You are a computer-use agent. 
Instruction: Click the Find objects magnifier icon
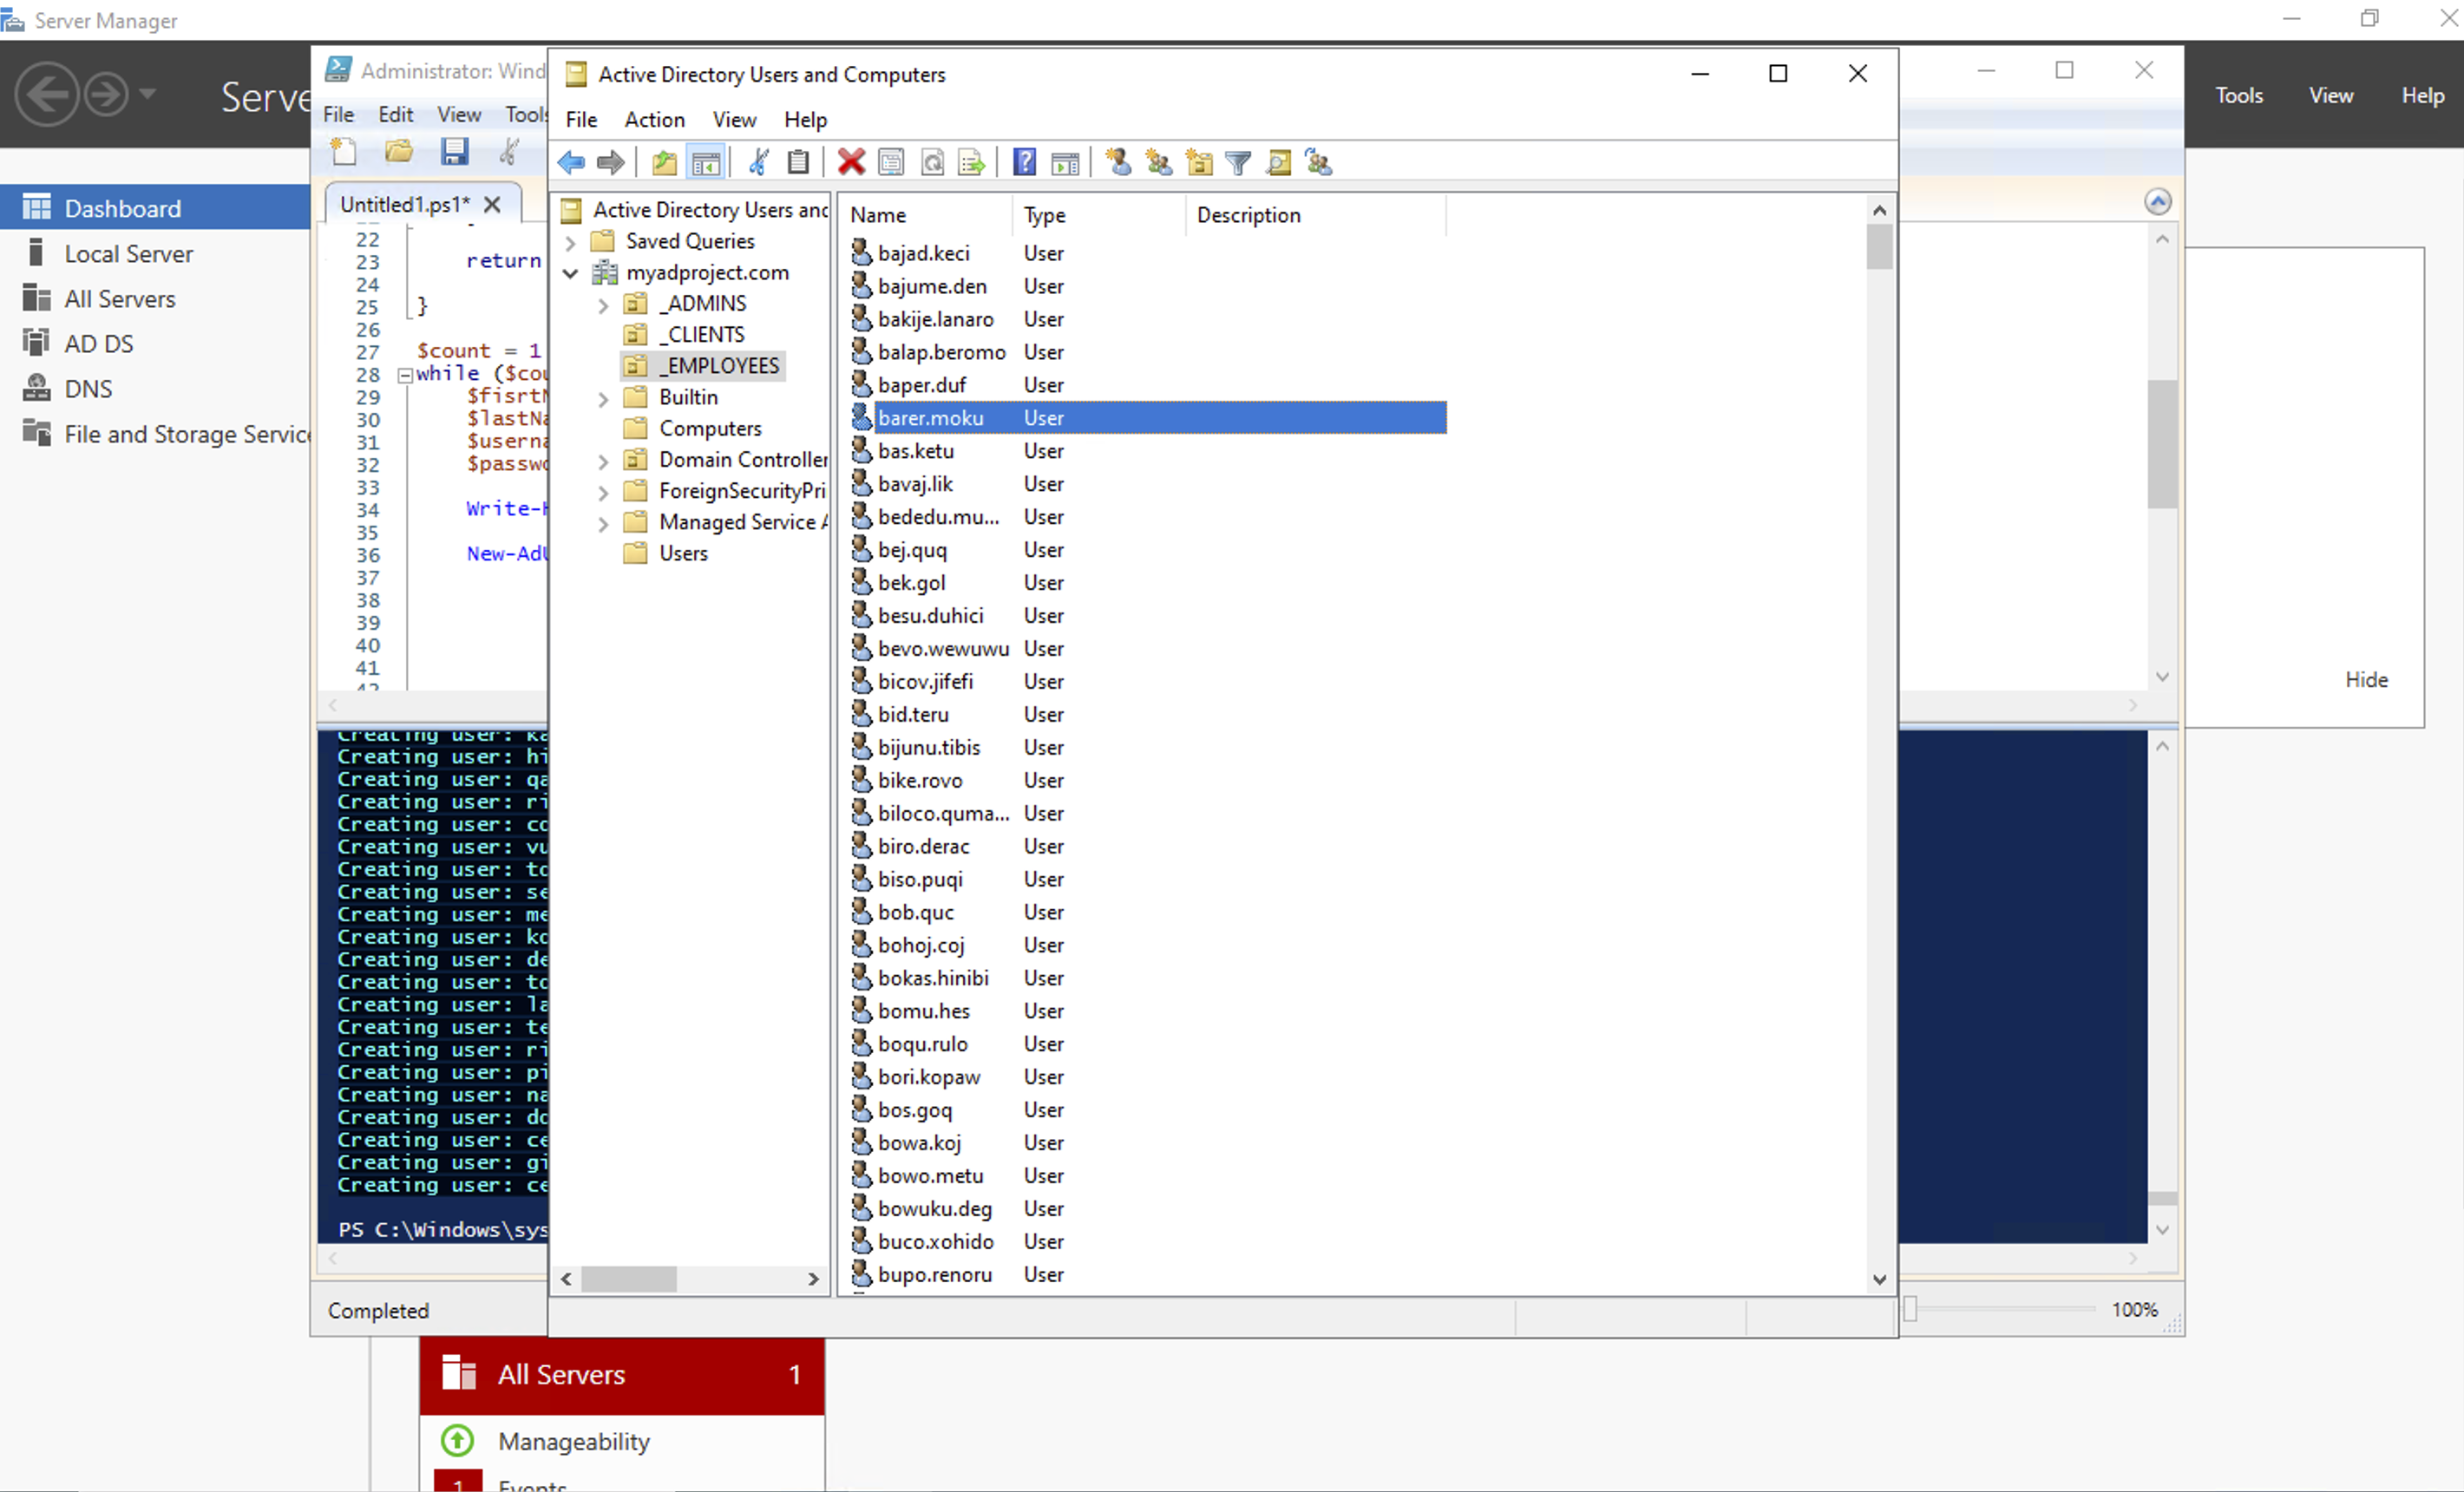click(x=1278, y=162)
